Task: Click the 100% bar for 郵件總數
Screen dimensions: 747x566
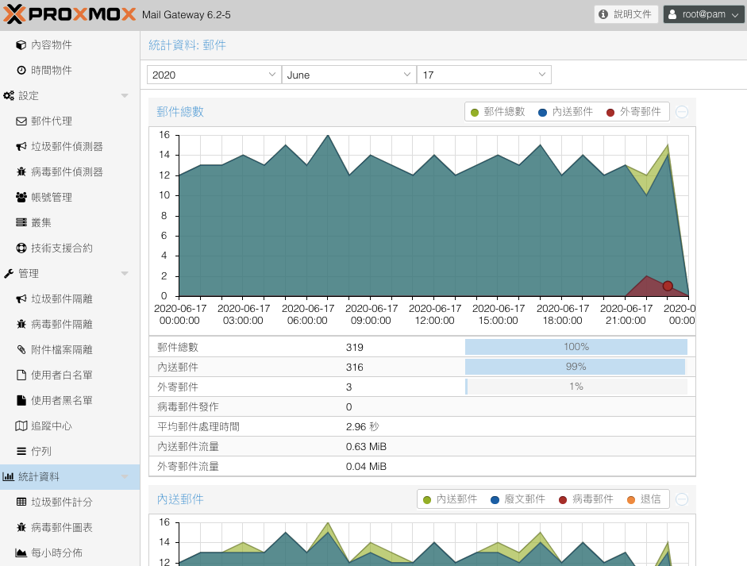Action: [576, 347]
